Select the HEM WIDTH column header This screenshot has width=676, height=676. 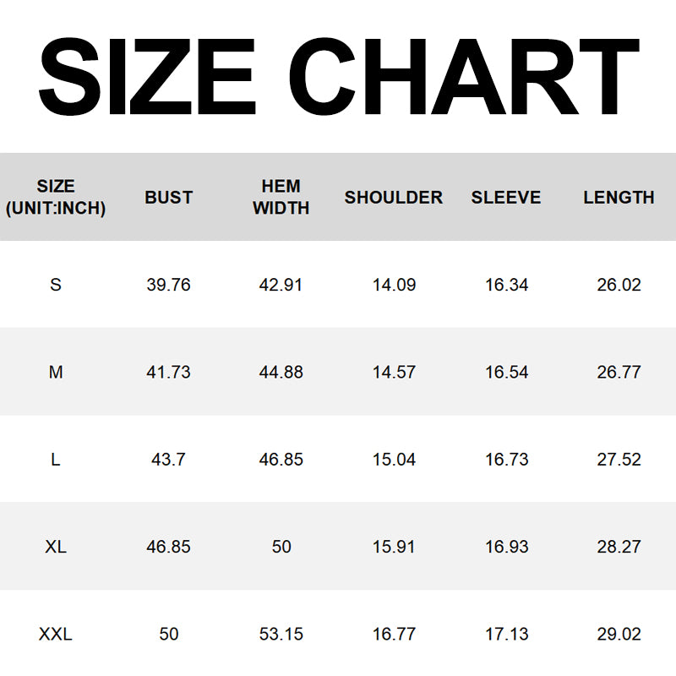(281, 197)
